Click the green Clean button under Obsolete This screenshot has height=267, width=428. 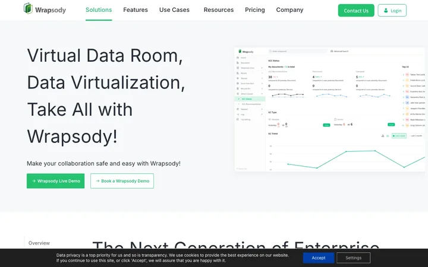coord(326,125)
